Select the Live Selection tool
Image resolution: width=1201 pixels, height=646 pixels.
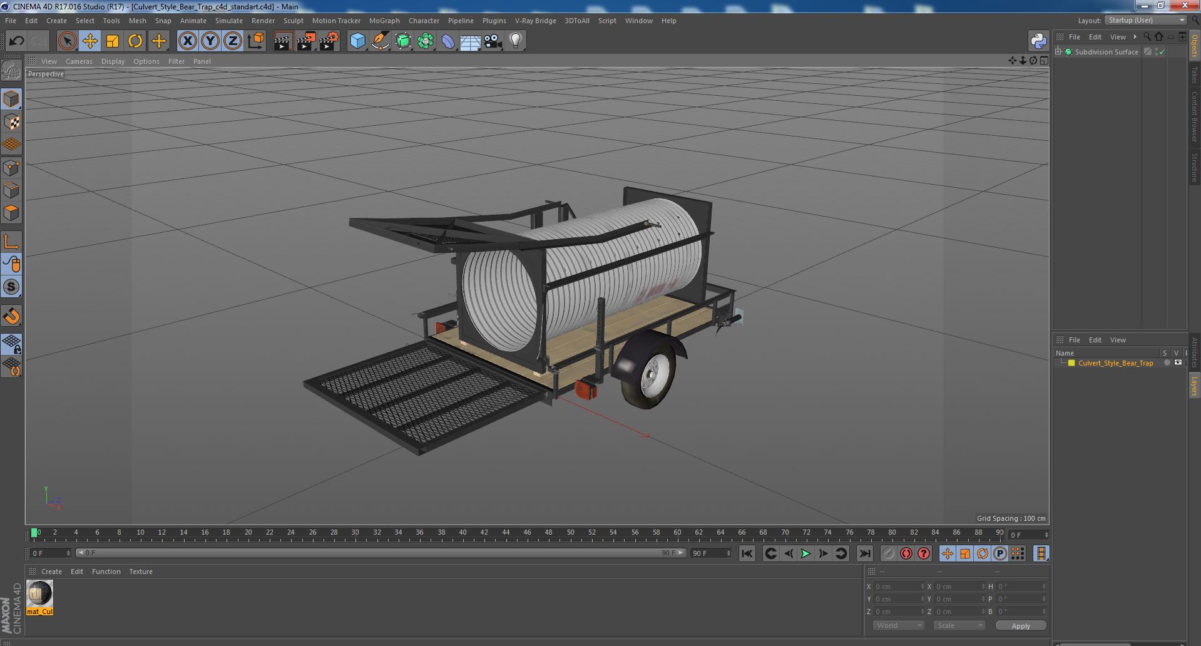pyautogui.click(x=67, y=41)
